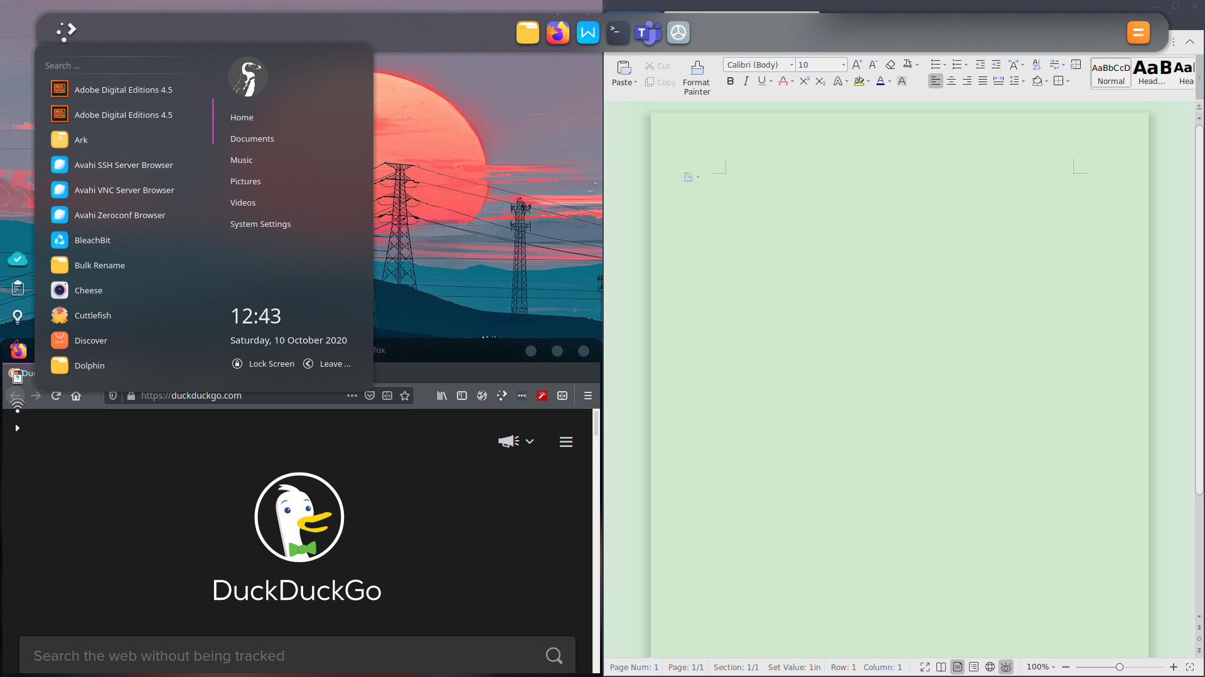
Task: Click Fit Page icon beside zoom slider
Action: pos(1190,667)
